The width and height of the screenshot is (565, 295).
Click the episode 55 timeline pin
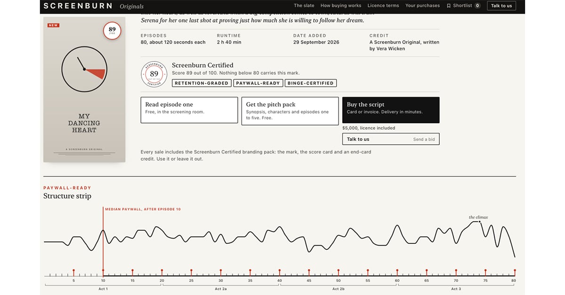[x=368, y=273]
